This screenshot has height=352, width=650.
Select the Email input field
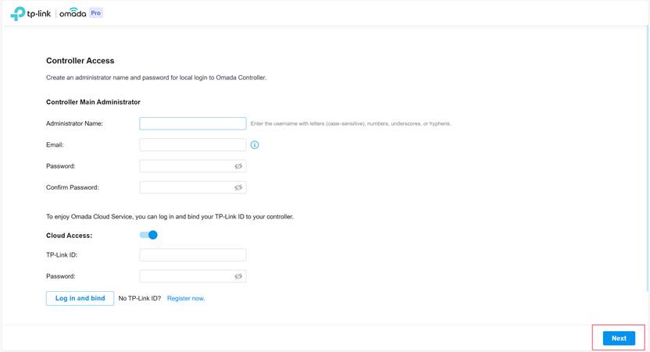pyautogui.click(x=192, y=145)
